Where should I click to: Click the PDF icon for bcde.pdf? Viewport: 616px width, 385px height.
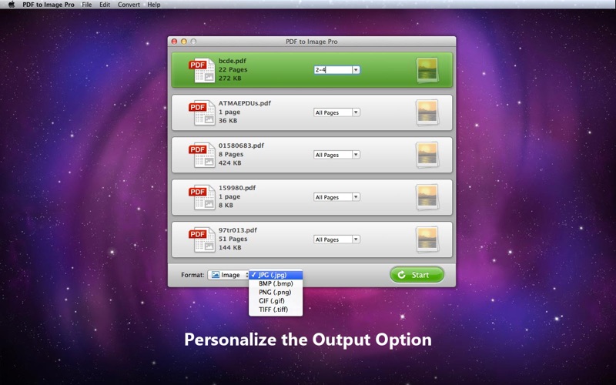pyautogui.click(x=202, y=70)
